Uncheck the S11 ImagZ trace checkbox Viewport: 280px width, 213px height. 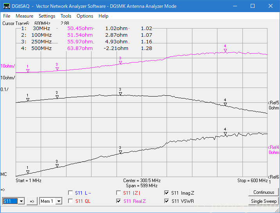[x=167, y=193]
